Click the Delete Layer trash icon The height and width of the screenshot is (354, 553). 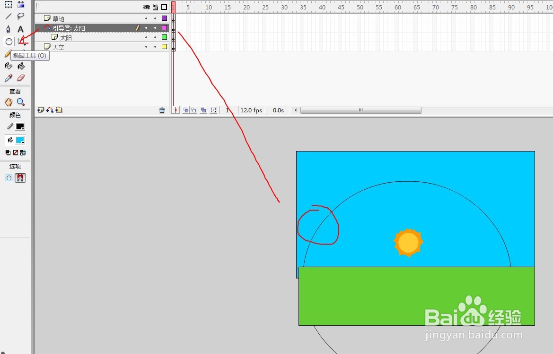click(x=162, y=110)
